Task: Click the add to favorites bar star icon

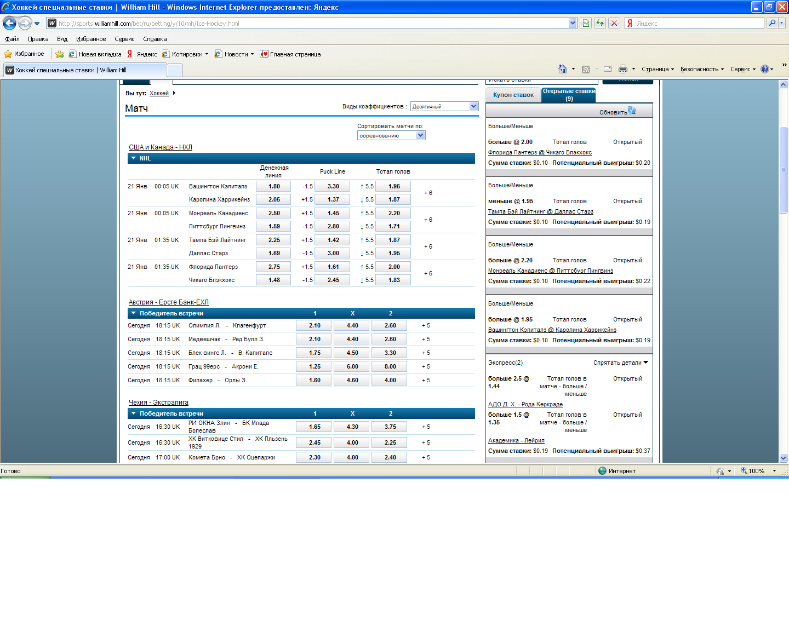Action: pyautogui.click(x=60, y=54)
